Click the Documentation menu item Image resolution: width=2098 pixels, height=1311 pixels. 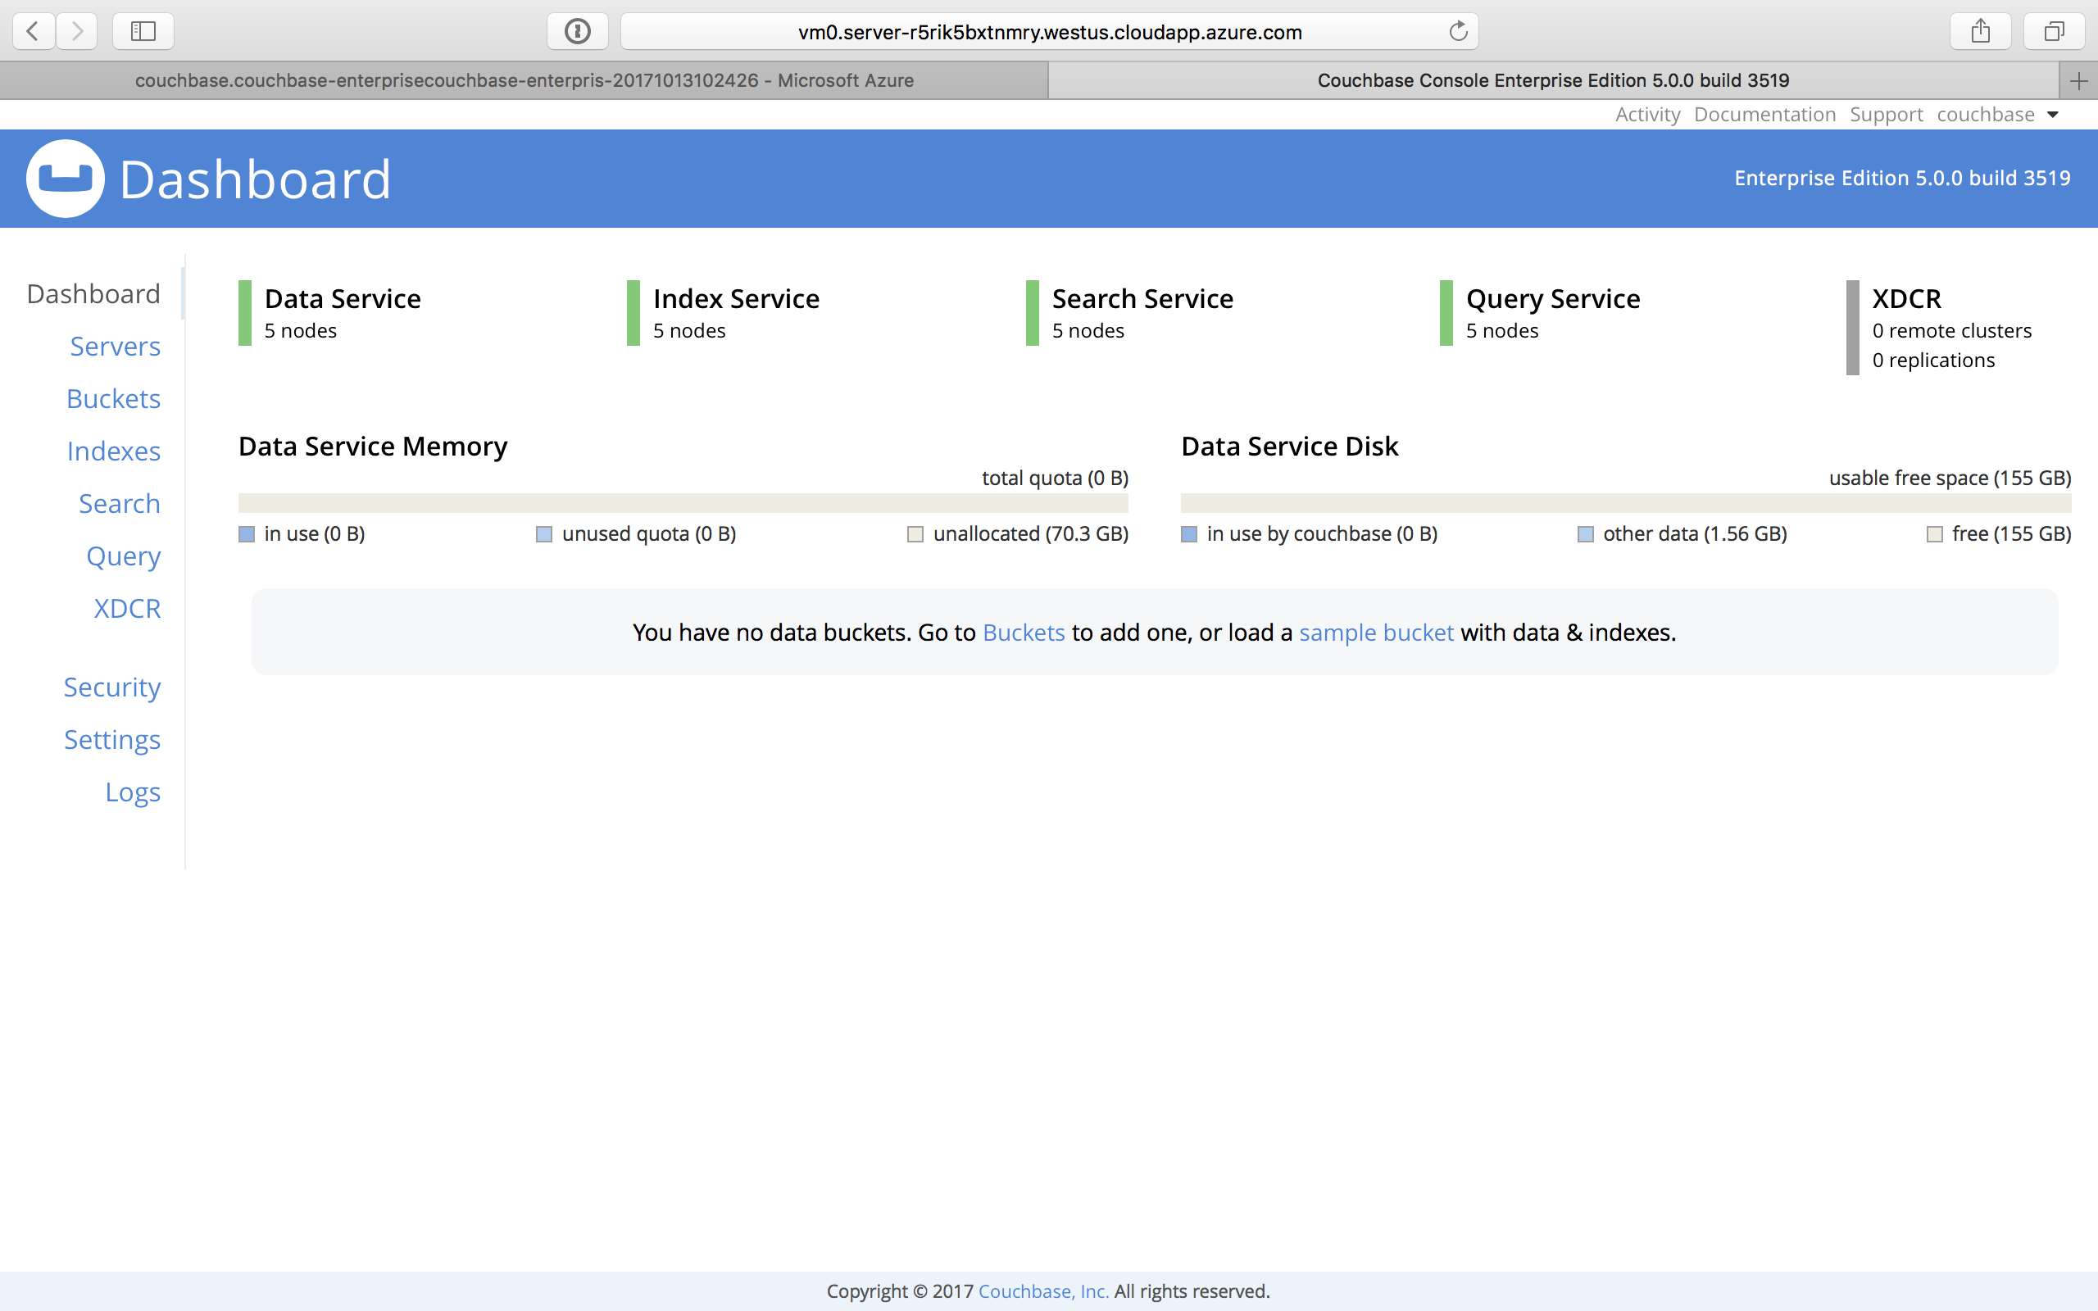(1763, 113)
